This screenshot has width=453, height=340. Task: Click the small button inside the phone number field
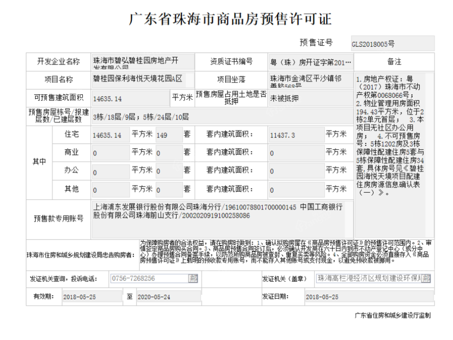click(193, 278)
